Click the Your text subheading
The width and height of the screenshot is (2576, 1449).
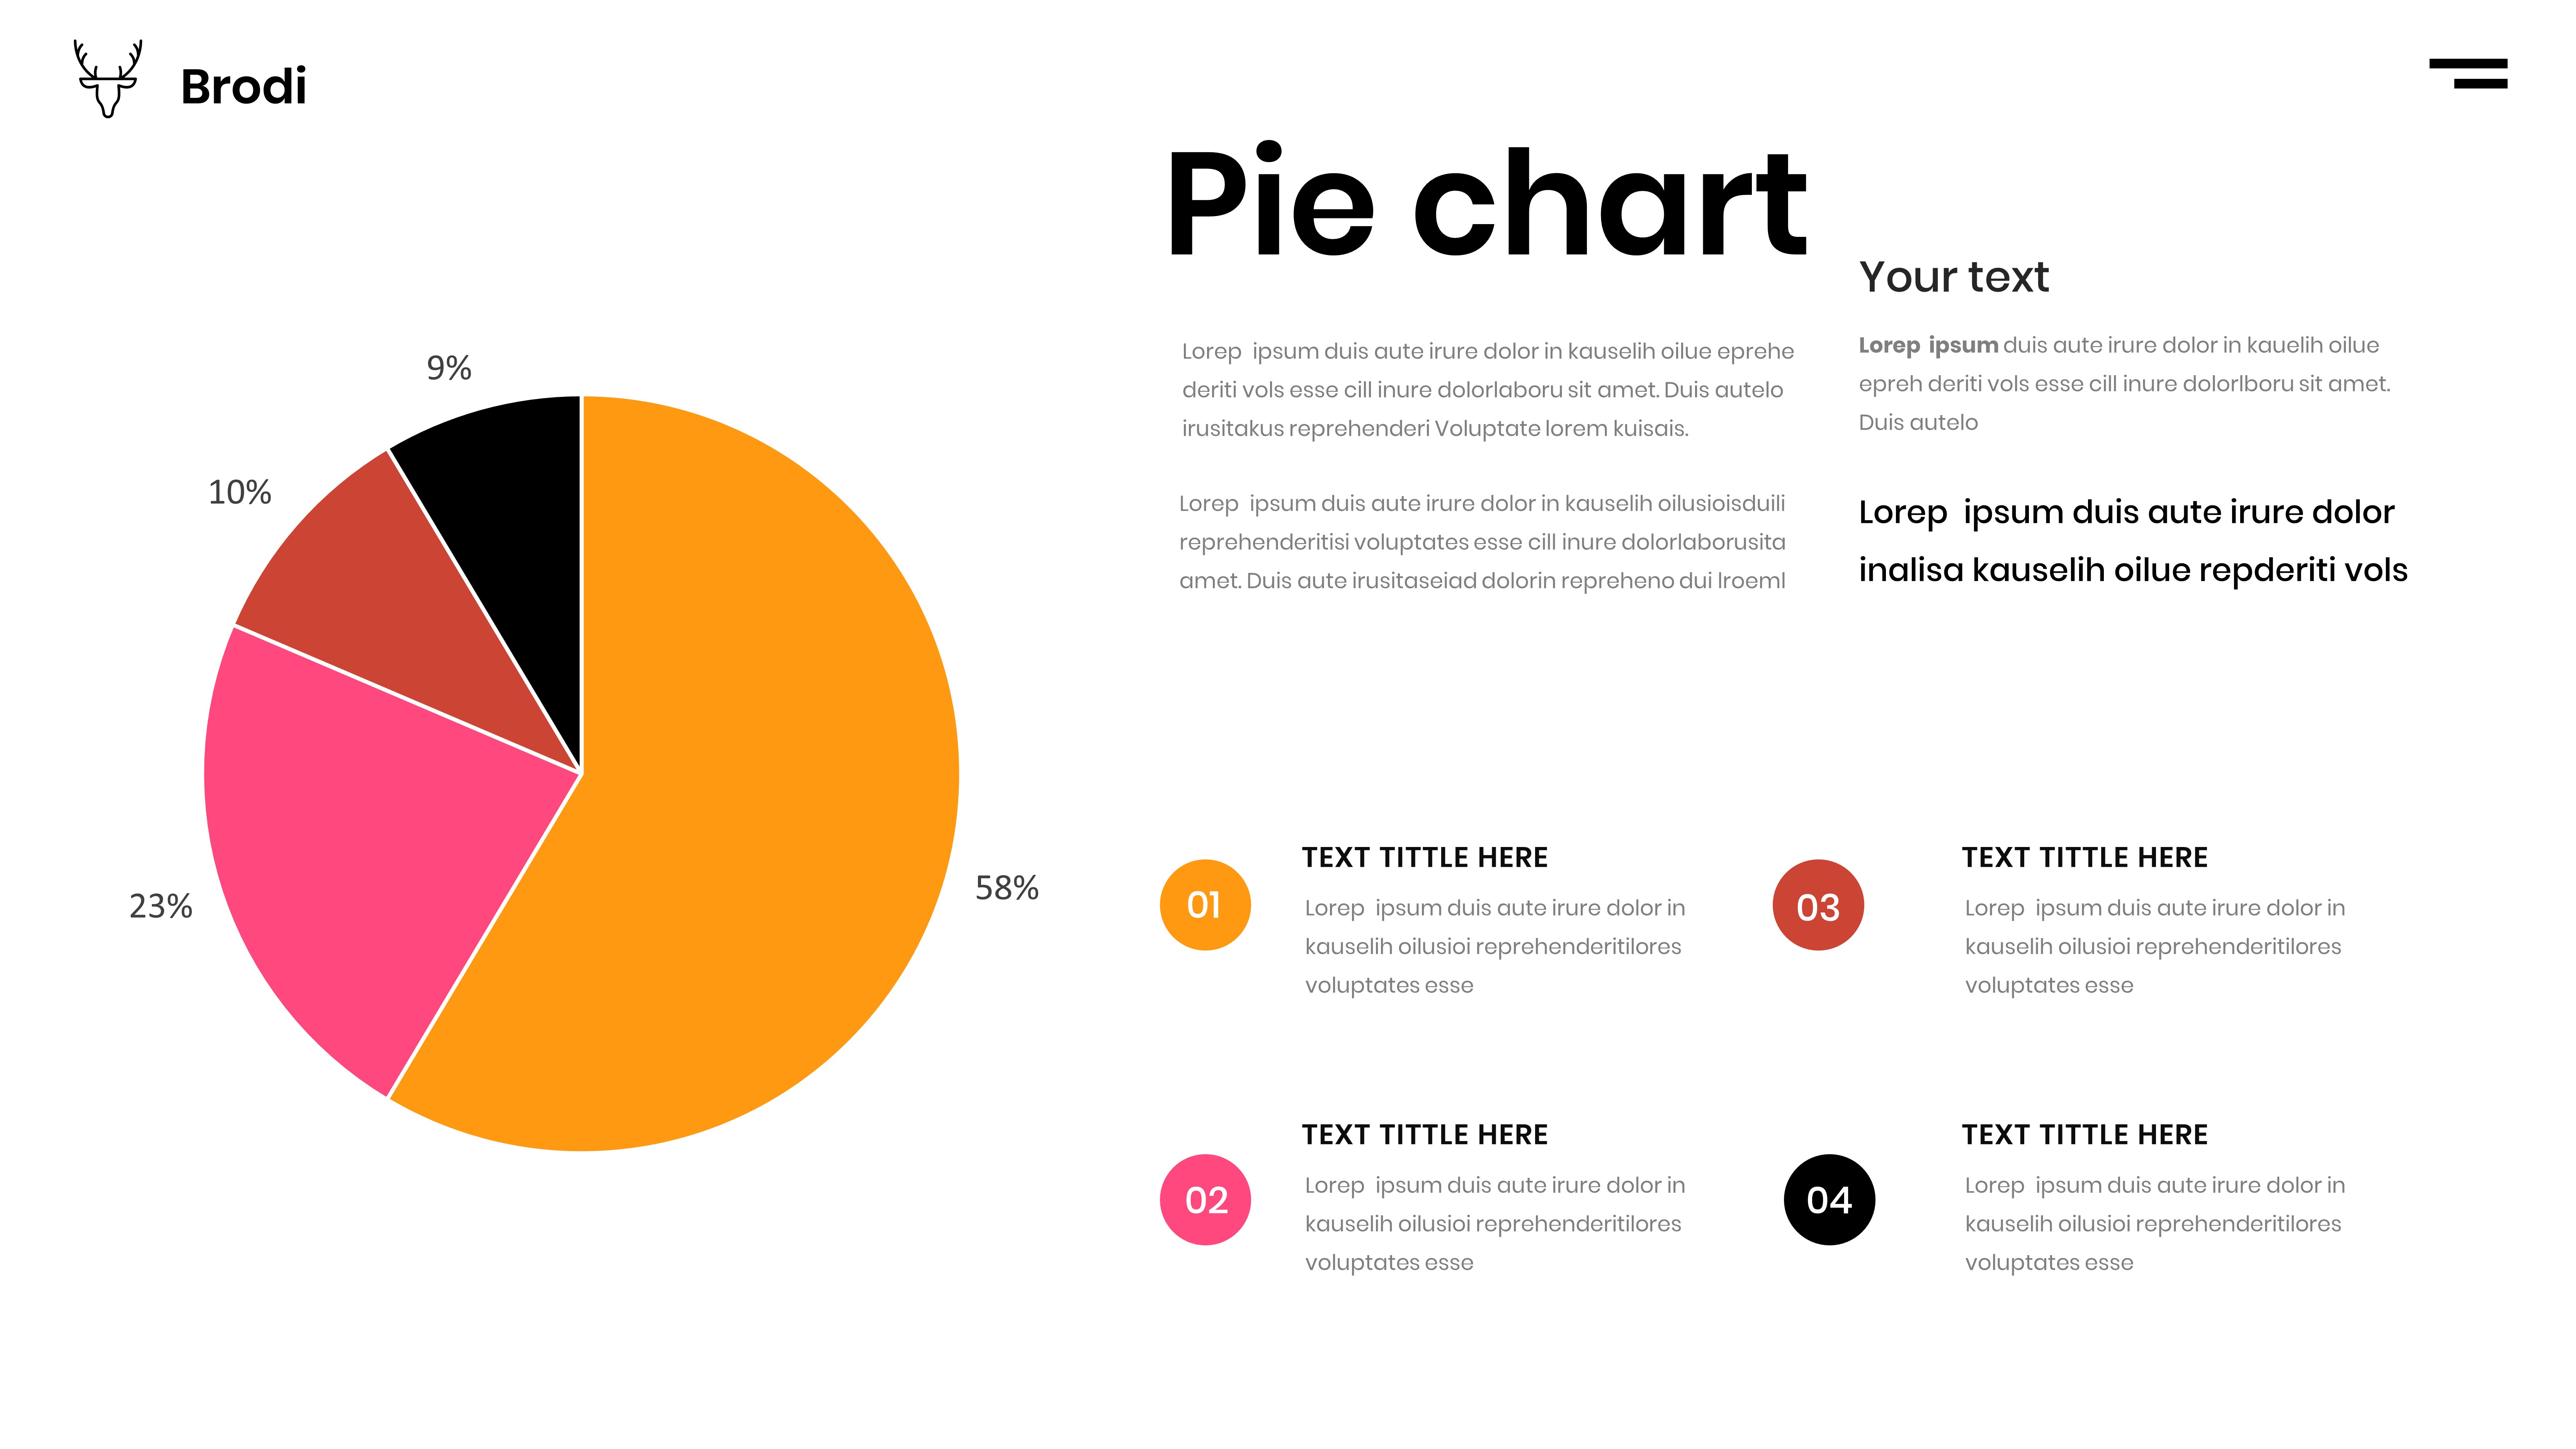tap(1953, 277)
